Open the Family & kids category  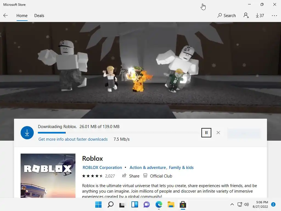click(181, 167)
